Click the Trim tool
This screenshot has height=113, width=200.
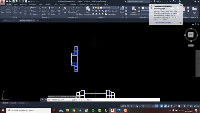(51, 8)
